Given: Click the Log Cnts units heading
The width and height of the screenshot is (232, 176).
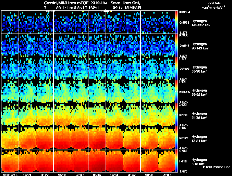Looking at the screenshot, I should point(213,5).
